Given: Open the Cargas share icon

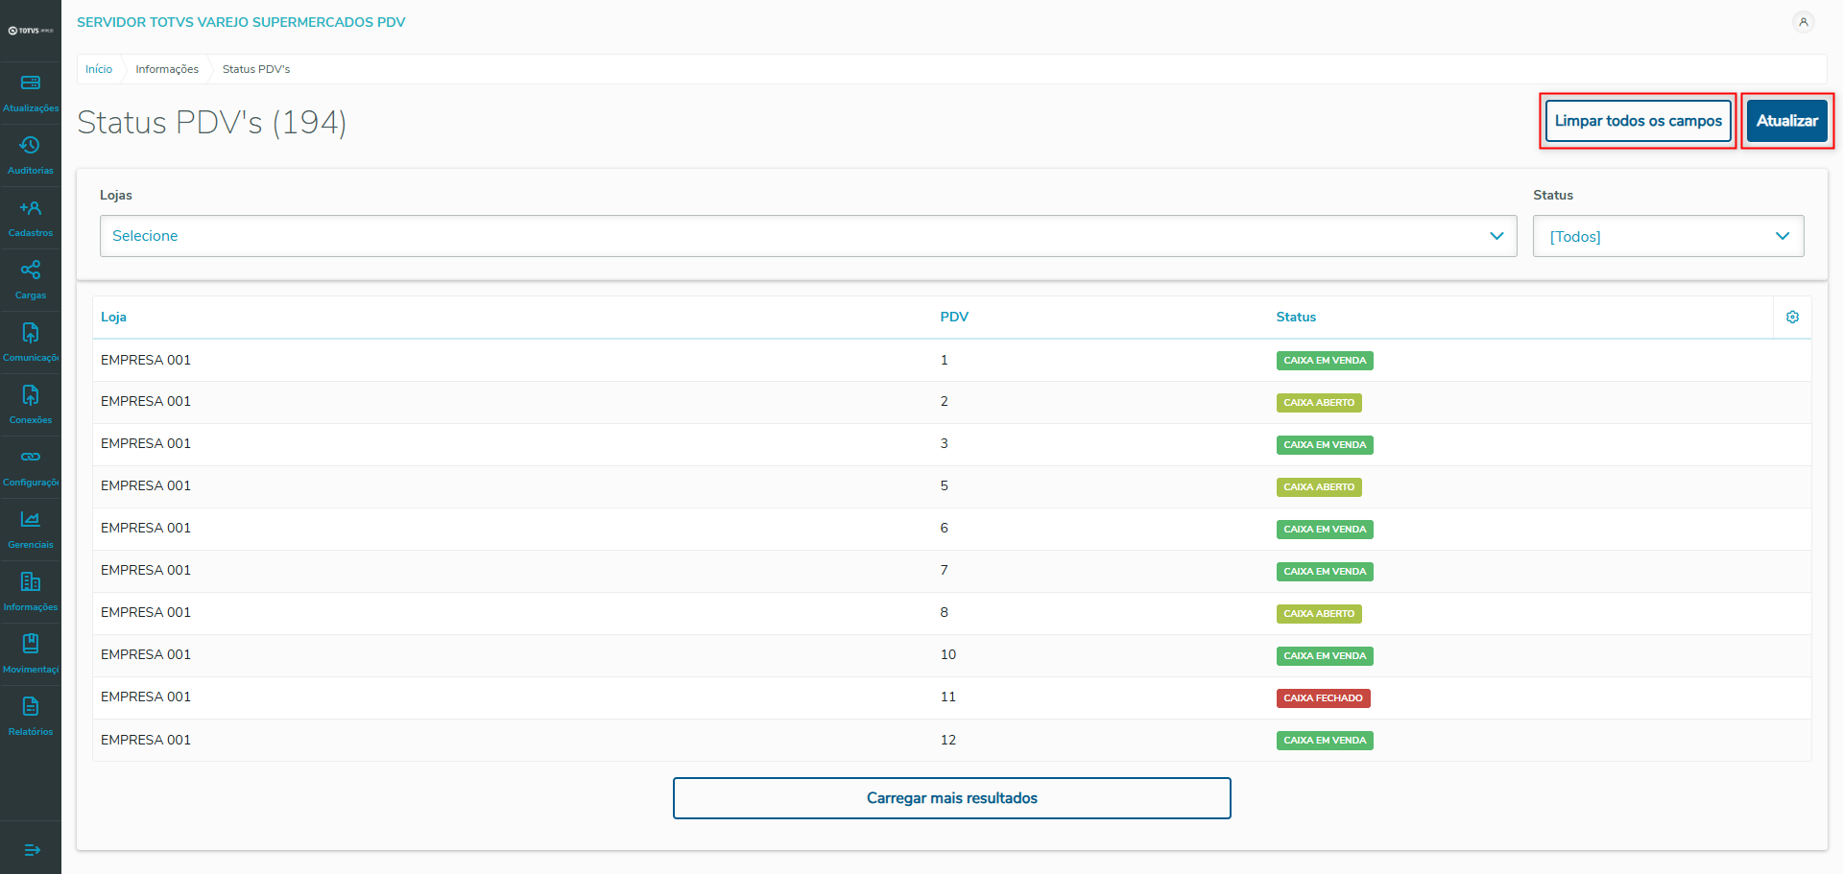Looking at the screenshot, I should 31,271.
